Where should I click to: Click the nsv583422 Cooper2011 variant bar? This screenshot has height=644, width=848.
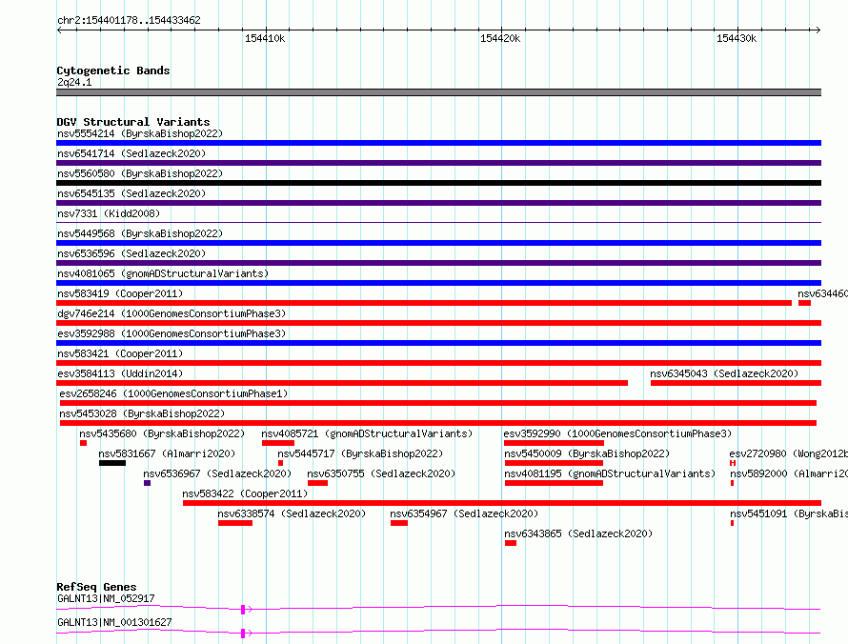tap(501, 503)
